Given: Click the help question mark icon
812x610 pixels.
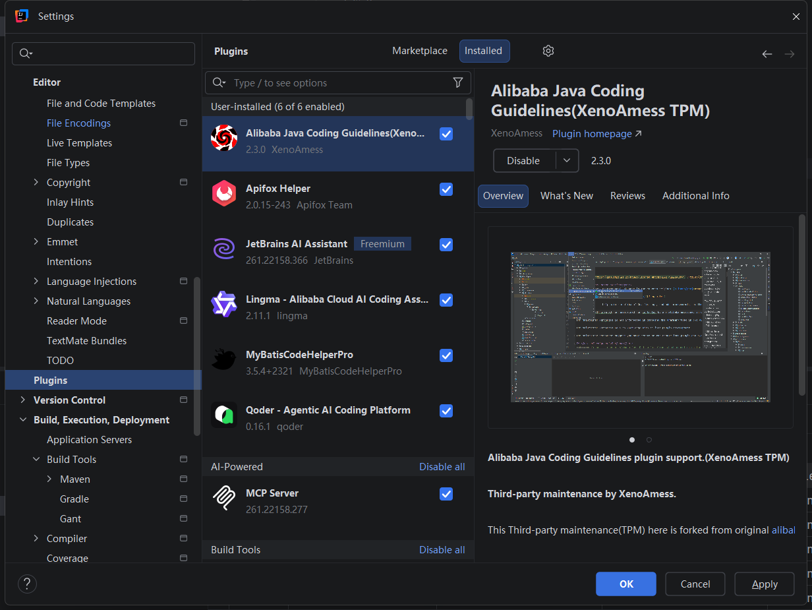Looking at the screenshot, I should pos(27,584).
